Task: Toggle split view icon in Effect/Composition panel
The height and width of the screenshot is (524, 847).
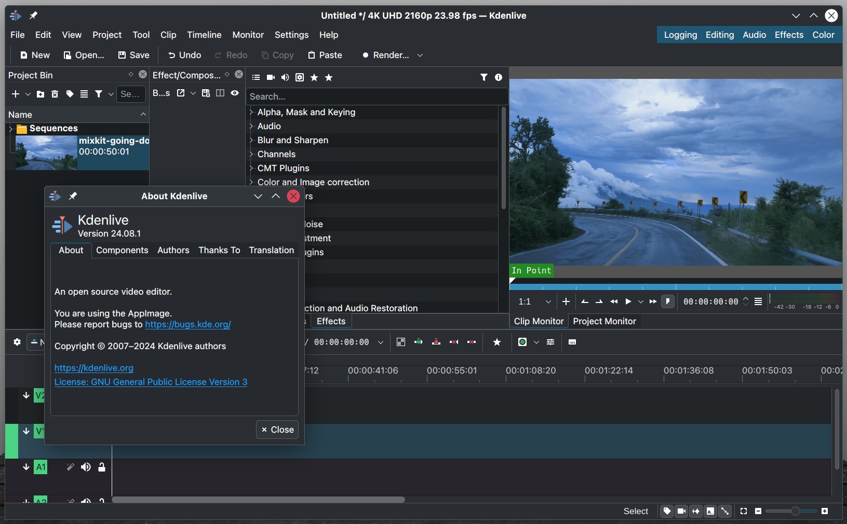Action: (x=220, y=93)
